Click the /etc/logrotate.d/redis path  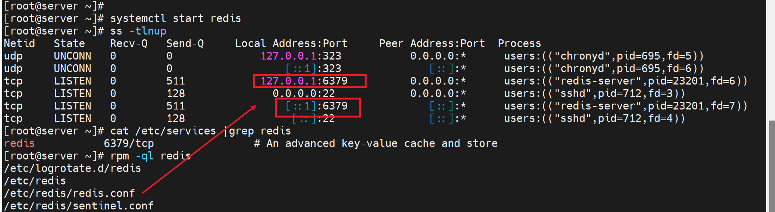tap(72, 168)
